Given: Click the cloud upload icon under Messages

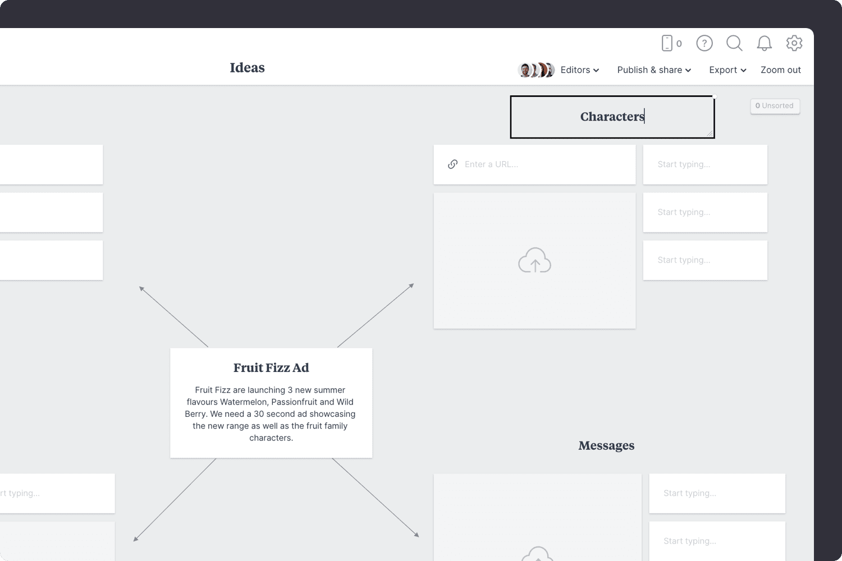Looking at the screenshot, I should coord(538,554).
